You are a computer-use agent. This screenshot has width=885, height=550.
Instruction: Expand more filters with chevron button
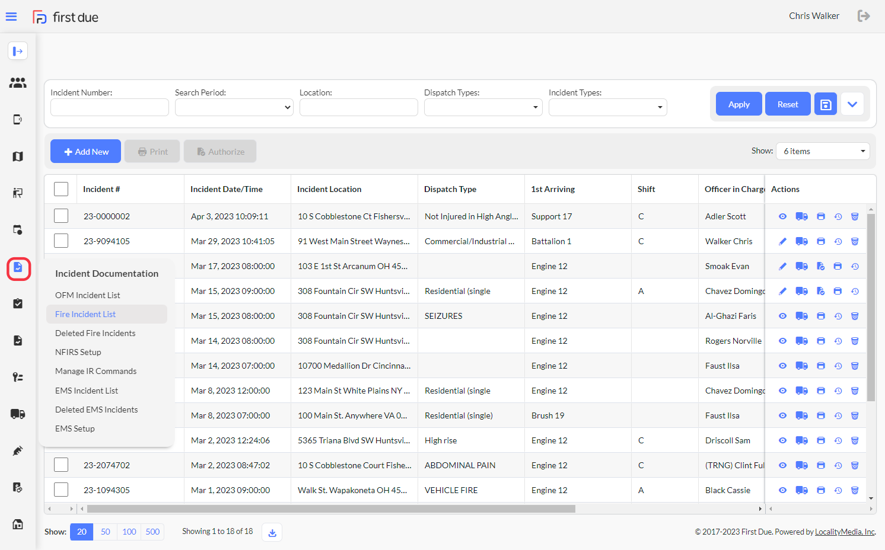(x=852, y=104)
